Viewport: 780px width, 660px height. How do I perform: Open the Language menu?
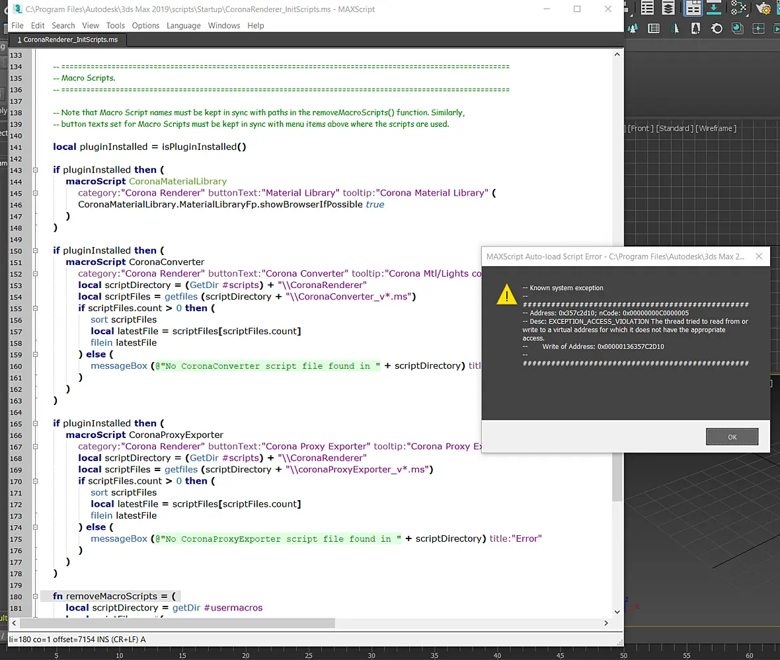184,25
